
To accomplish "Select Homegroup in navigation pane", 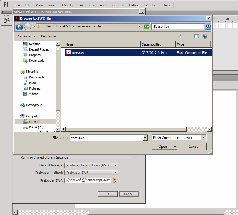I will [x=34, y=105].
